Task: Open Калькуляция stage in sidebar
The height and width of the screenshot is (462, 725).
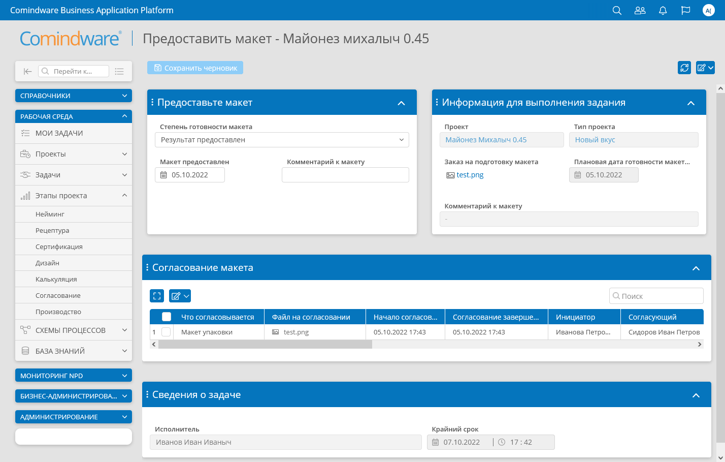Action: tap(74, 279)
